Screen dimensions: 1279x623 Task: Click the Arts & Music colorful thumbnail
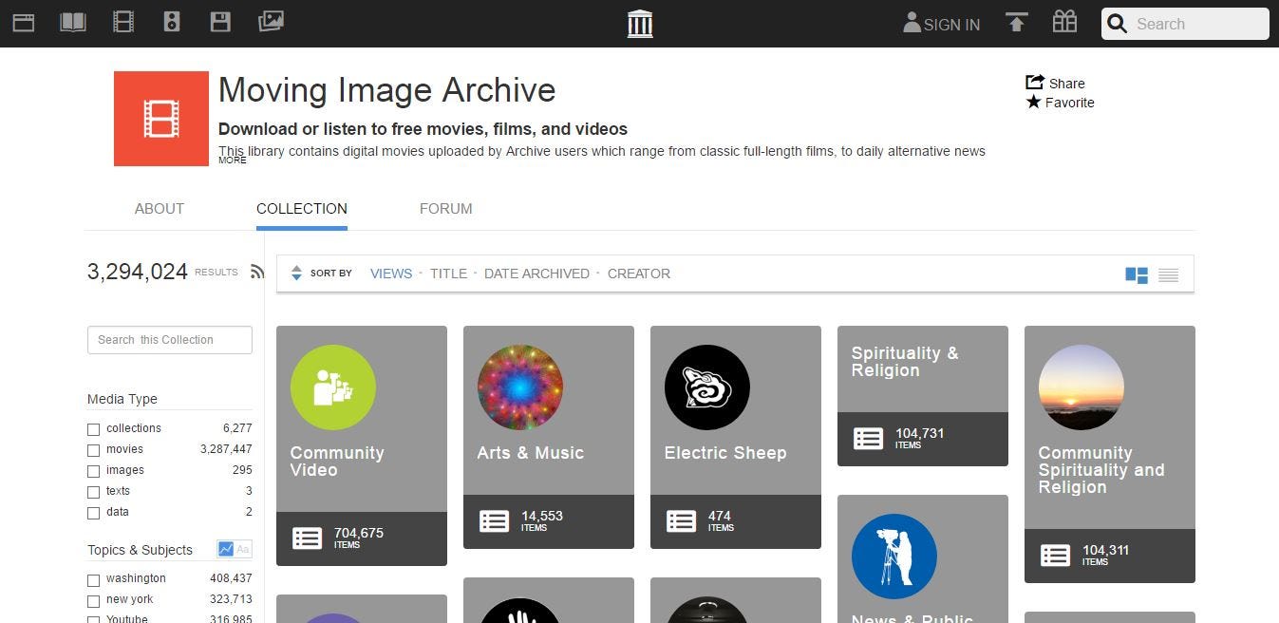pos(520,387)
